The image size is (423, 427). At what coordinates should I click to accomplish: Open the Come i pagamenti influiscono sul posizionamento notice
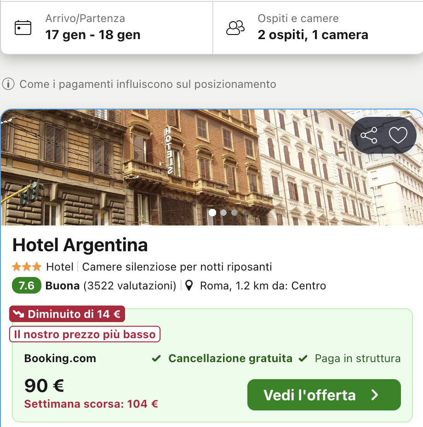pyautogui.click(x=147, y=84)
